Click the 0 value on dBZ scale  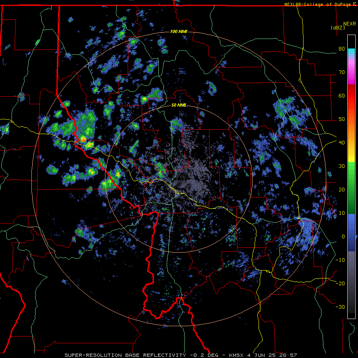point(343,237)
